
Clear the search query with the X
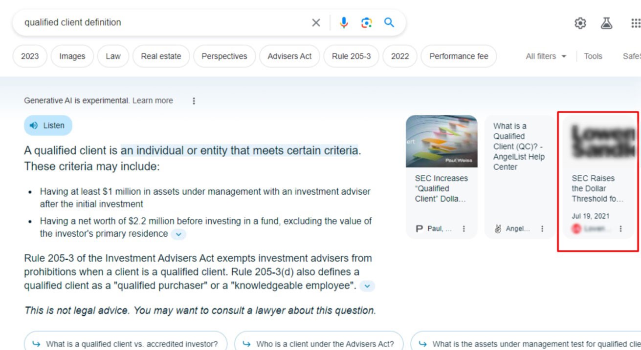click(316, 22)
